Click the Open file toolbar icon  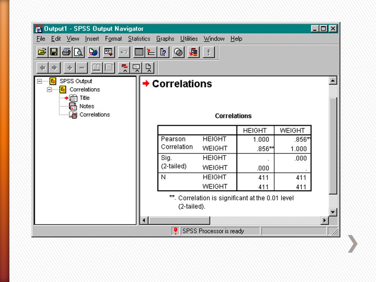pyautogui.click(x=42, y=52)
